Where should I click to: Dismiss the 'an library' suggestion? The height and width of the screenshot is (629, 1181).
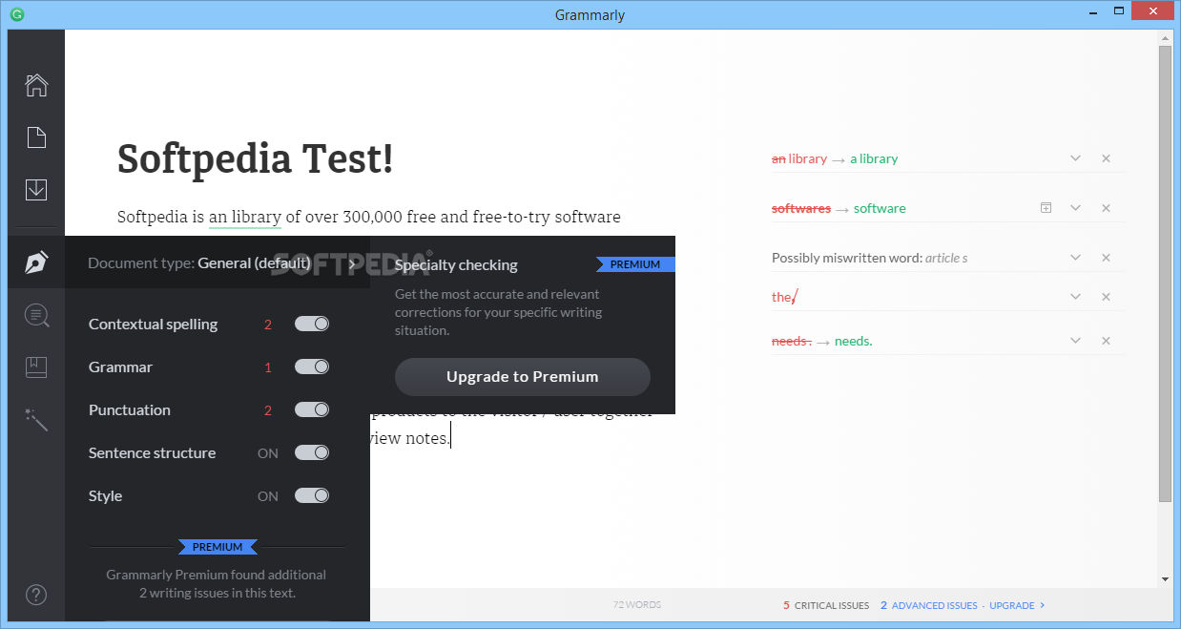coord(1106,158)
